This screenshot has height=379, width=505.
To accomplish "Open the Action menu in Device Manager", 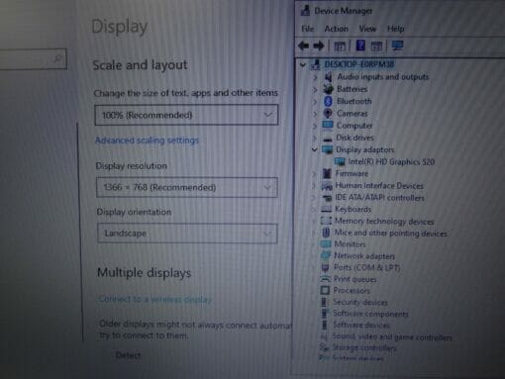I will (336, 29).
